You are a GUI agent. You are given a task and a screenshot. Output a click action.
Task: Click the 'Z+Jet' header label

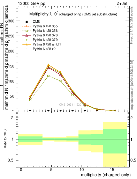tap(122, 3)
